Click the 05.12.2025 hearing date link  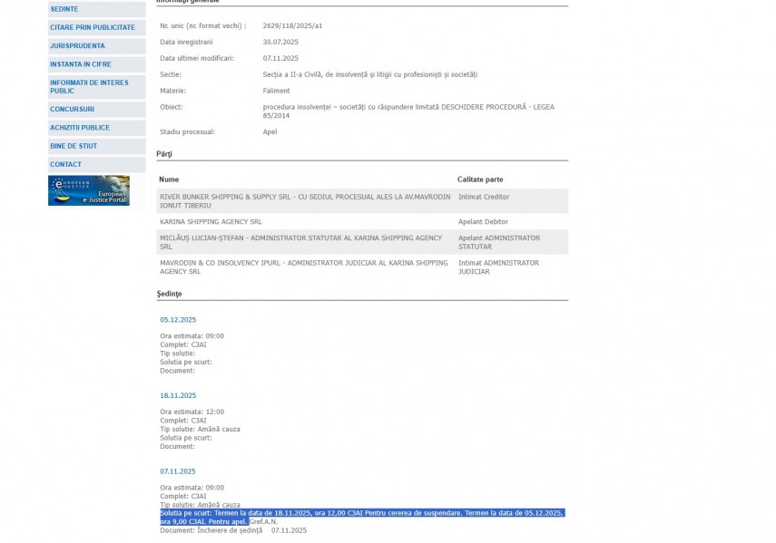(x=178, y=320)
